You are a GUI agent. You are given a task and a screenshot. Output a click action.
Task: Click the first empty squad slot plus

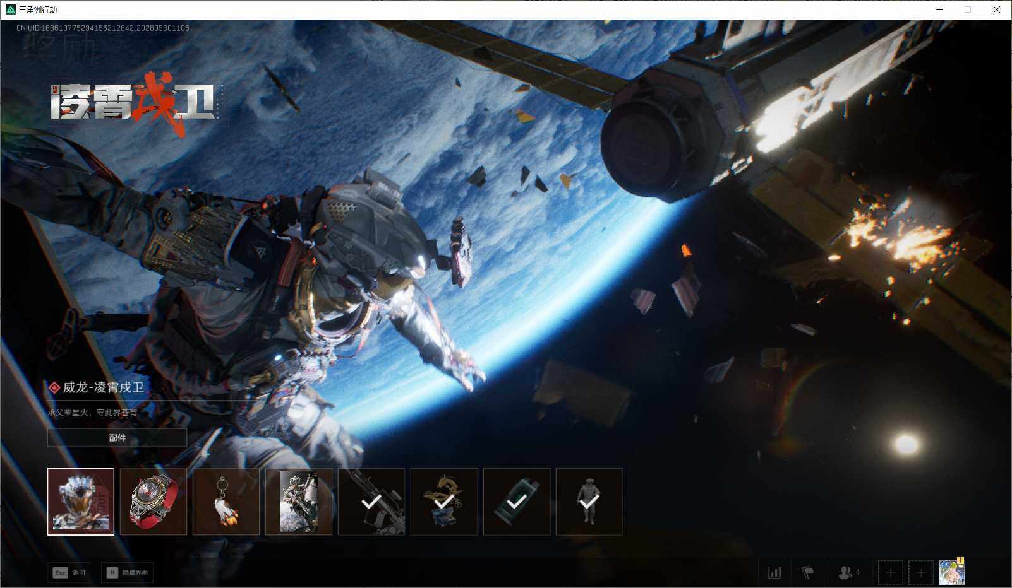coord(890,573)
